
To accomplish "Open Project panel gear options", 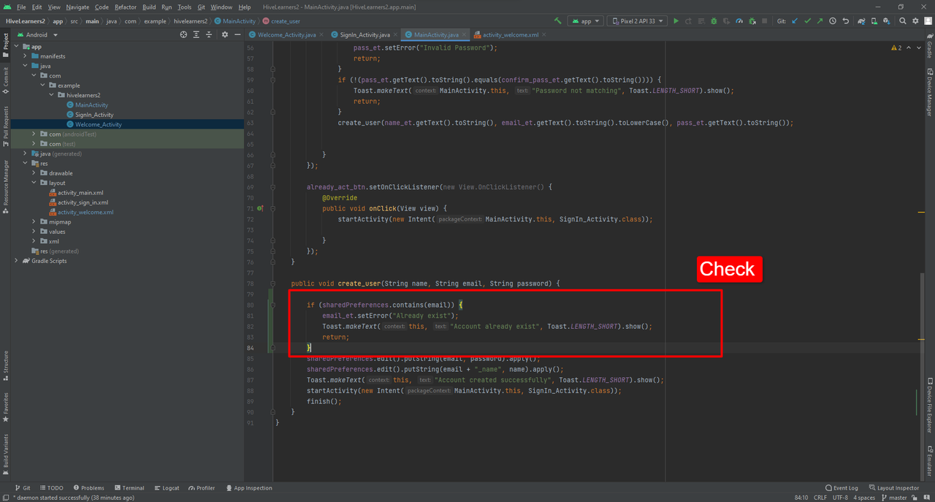I will click(x=225, y=34).
